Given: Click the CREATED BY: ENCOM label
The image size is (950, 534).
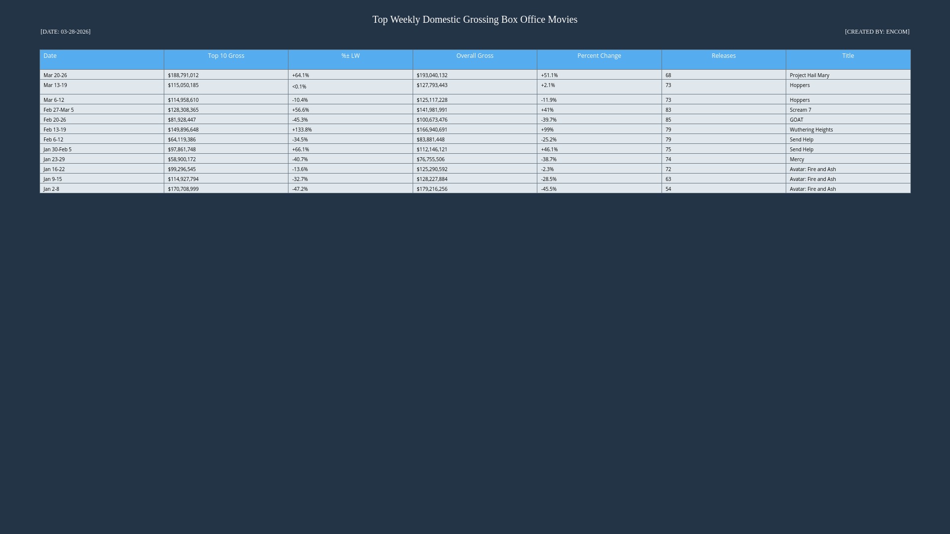Looking at the screenshot, I should coord(877,32).
